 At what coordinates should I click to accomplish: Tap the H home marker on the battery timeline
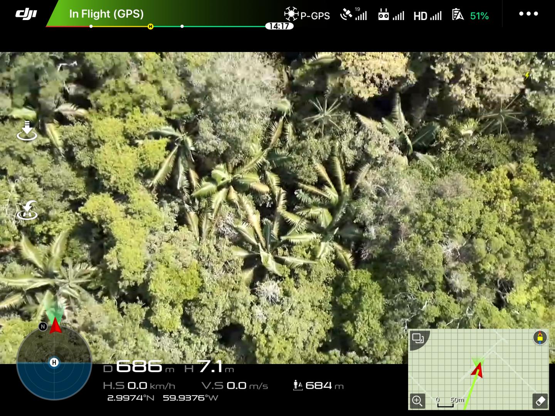tap(150, 27)
